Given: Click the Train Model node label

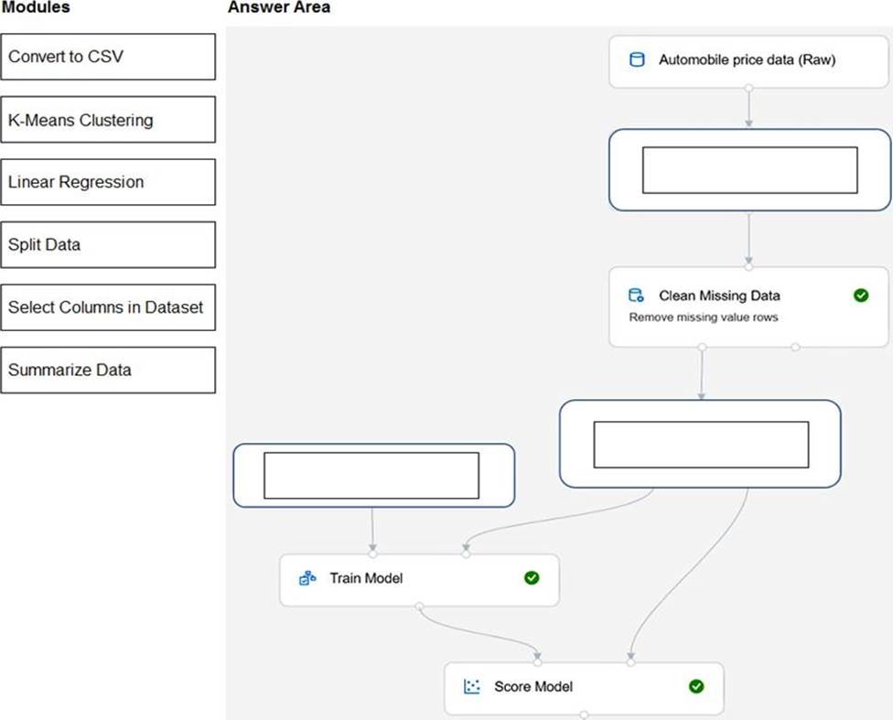Looking at the screenshot, I should tap(366, 578).
